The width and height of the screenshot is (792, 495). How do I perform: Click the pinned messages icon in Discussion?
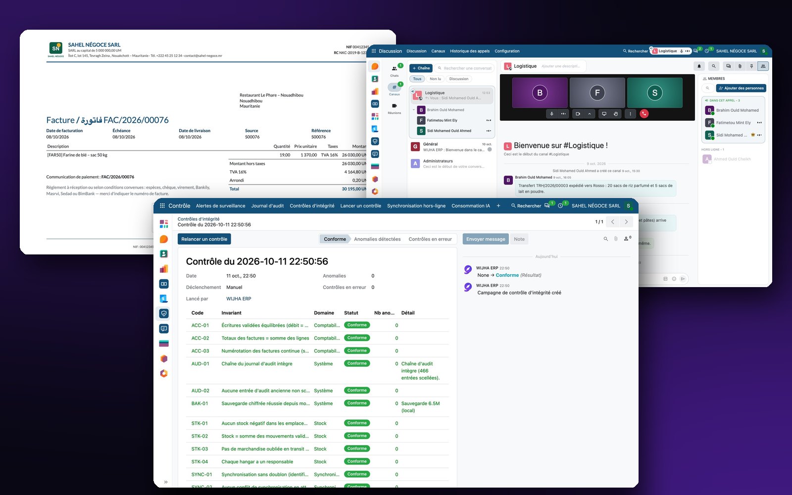coord(751,66)
